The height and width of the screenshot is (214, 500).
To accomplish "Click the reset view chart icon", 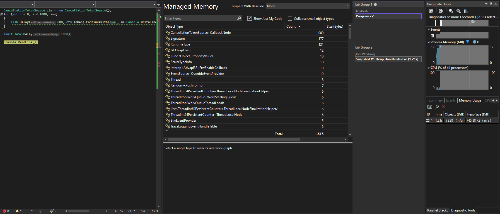I will point(466,11).
